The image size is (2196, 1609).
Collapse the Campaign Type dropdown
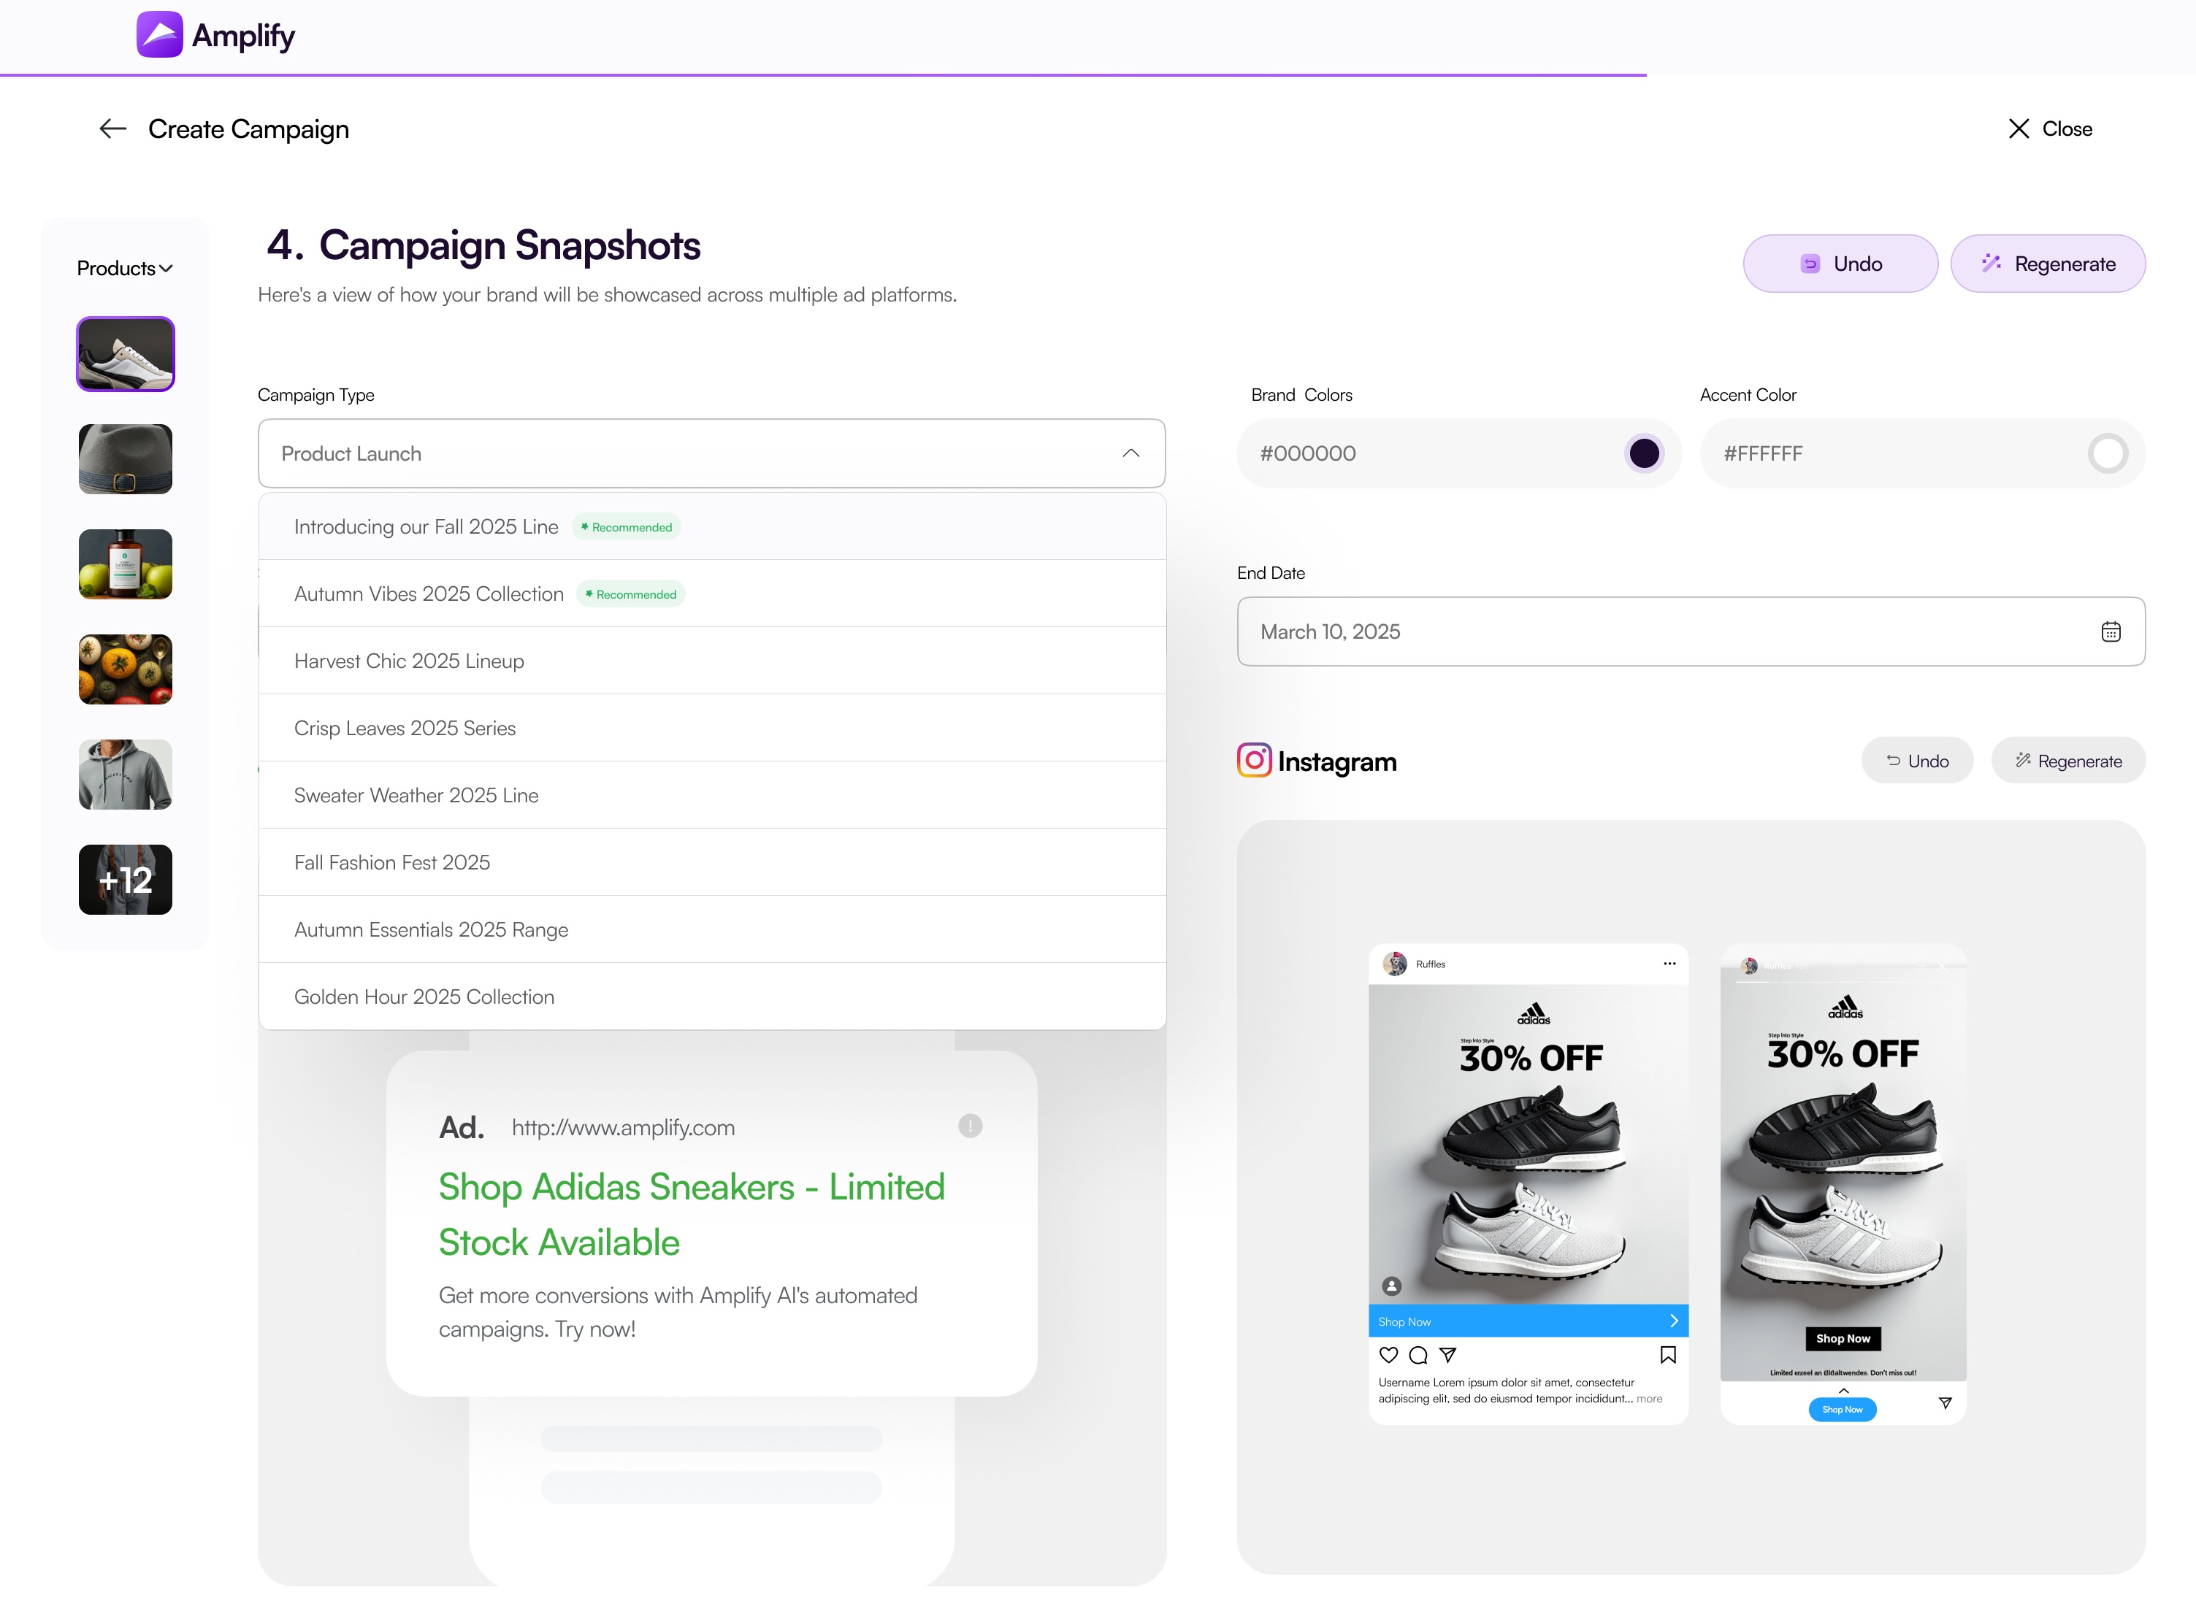pyautogui.click(x=1130, y=453)
